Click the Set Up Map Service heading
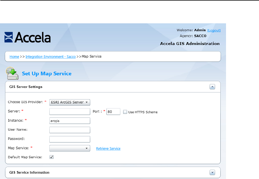The width and height of the screenshot is (259, 179). [47, 74]
